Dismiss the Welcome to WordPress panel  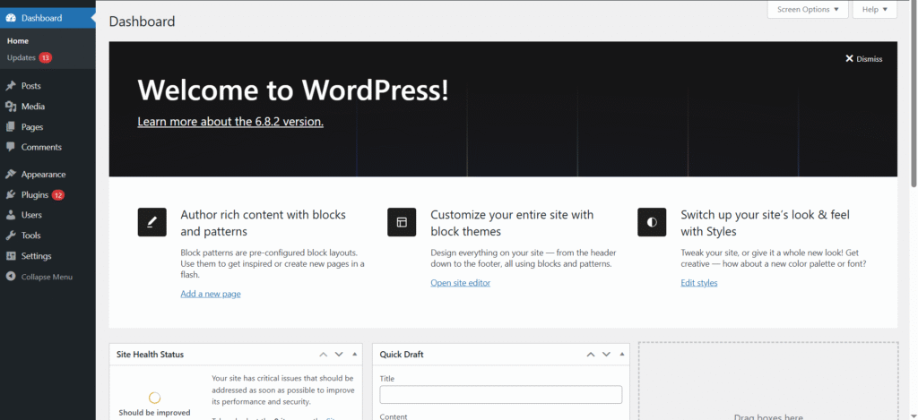click(863, 59)
